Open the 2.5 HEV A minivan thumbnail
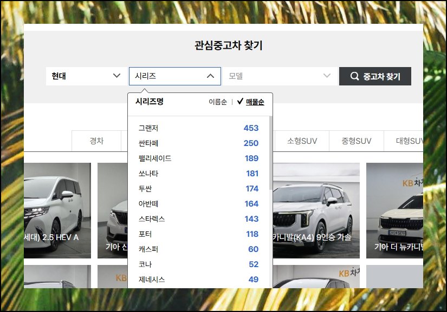This screenshot has width=447, height=312. (57, 210)
